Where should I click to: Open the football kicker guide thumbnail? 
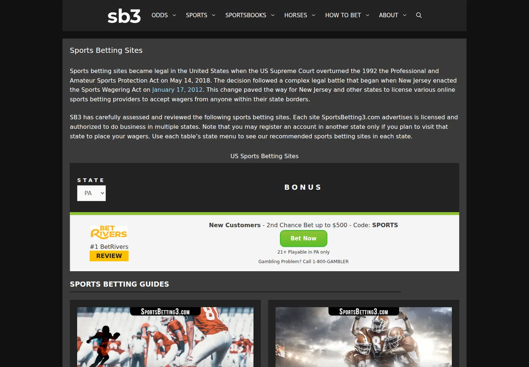click(x=165, y=337)
